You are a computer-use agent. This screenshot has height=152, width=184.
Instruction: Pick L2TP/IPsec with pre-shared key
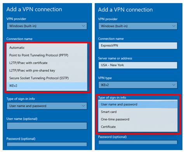tap(47, 70)
